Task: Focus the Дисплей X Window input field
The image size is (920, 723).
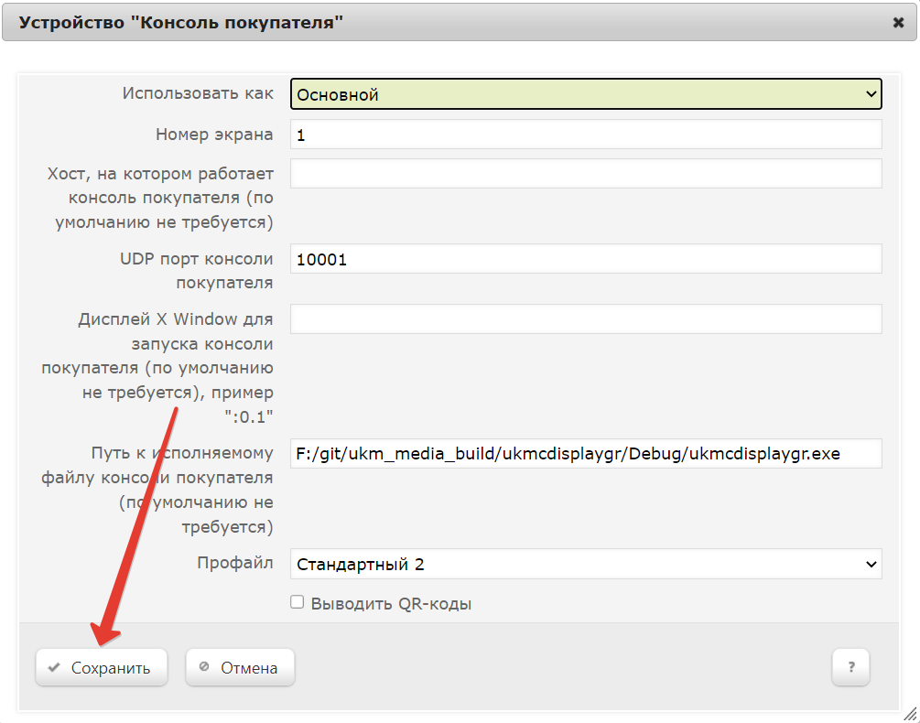Action: 586,319
